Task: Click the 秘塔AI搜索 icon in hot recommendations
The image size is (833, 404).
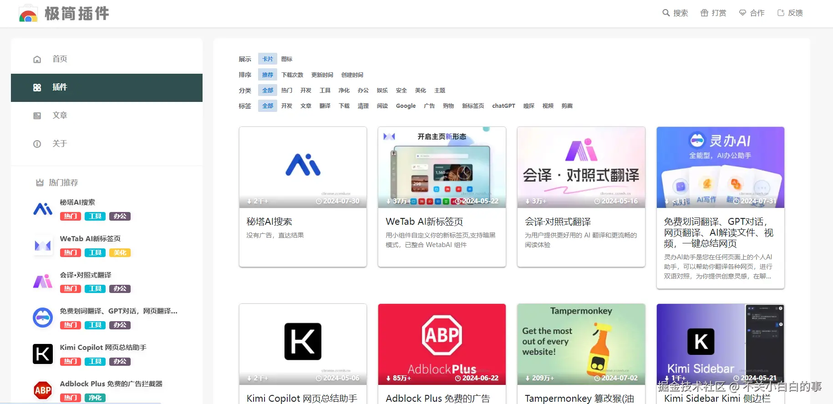Action: click(x=43, y=209)
